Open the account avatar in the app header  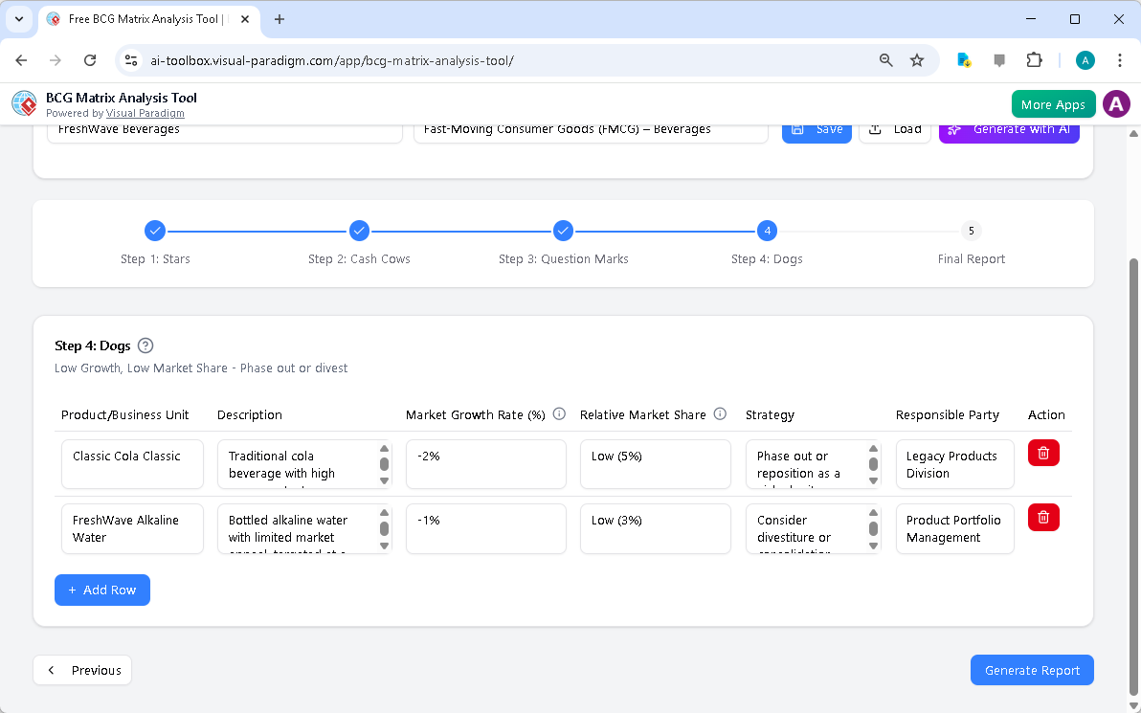[1116, 103]
